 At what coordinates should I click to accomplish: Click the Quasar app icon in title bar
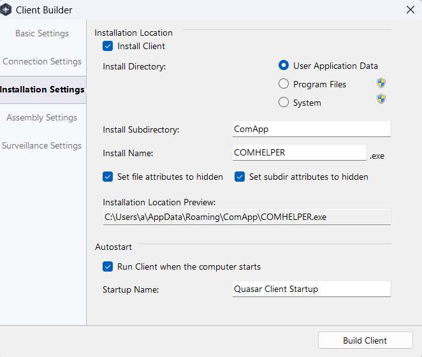click(5, 10)
